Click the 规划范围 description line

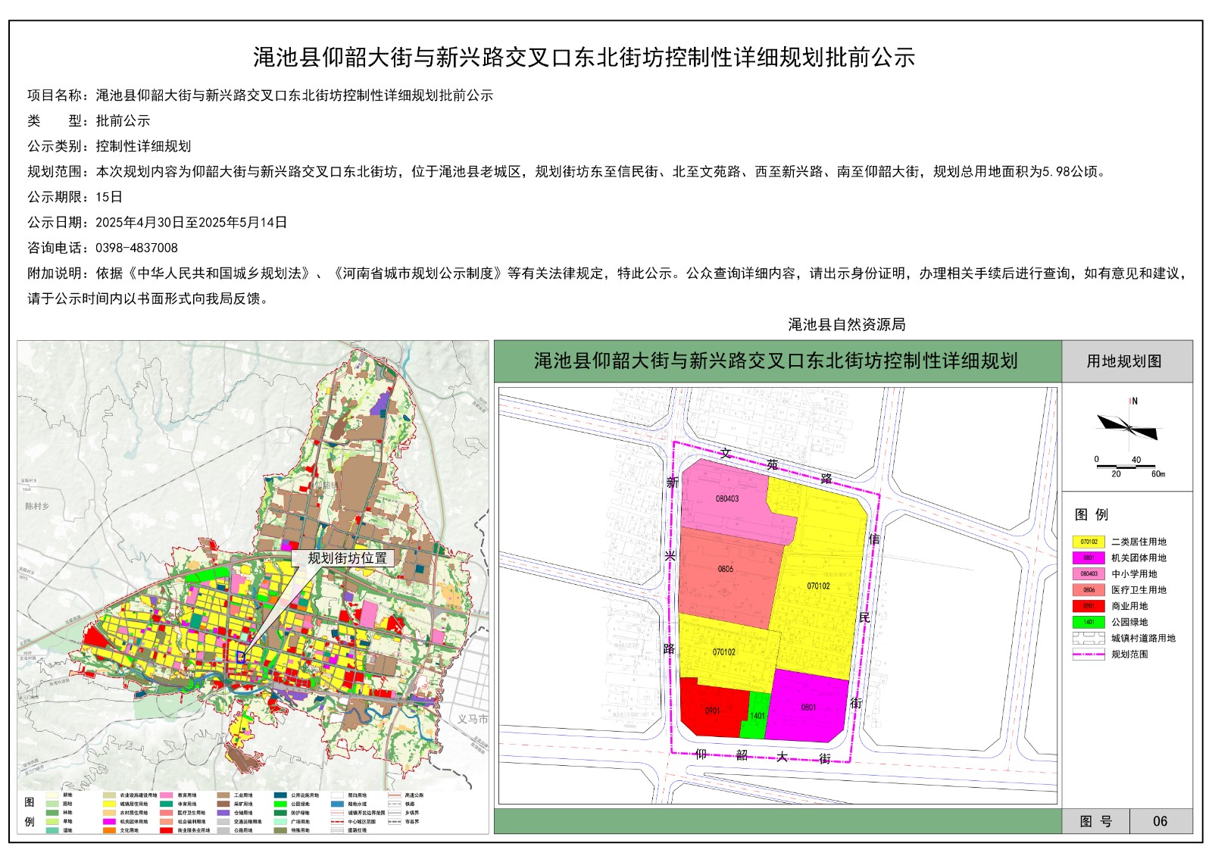pos(568,172)
